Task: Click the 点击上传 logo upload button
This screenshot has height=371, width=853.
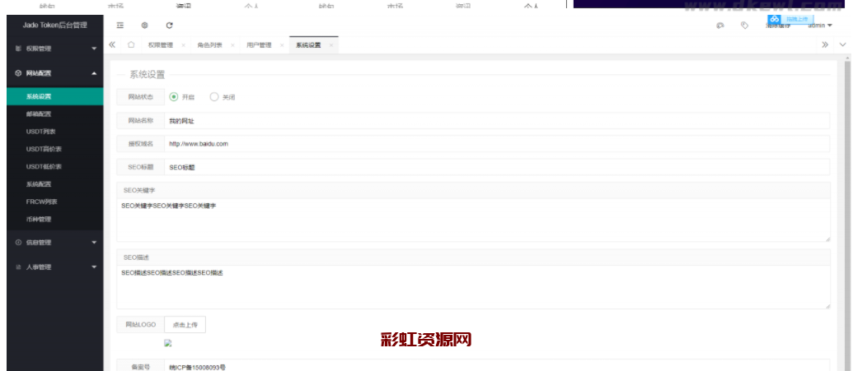Action: 185,325
